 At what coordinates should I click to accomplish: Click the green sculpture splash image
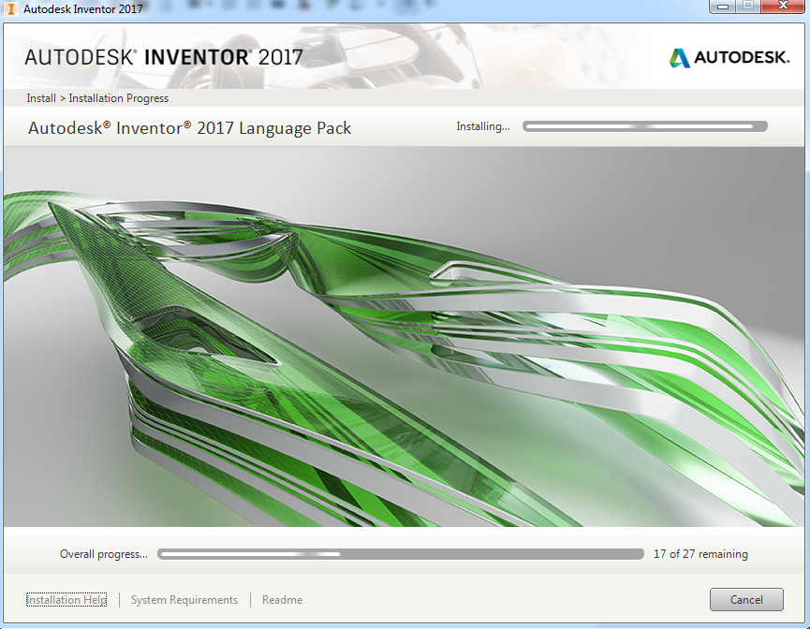pos(405,337)
